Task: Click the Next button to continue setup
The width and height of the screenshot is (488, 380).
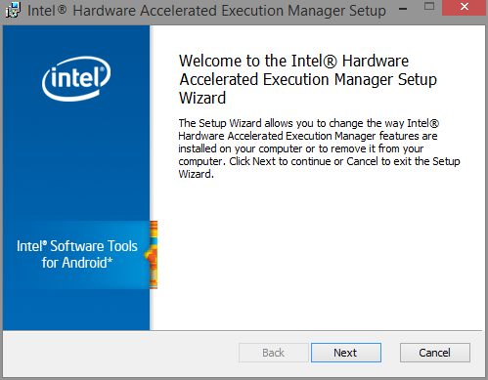Action: click(346, 353)
